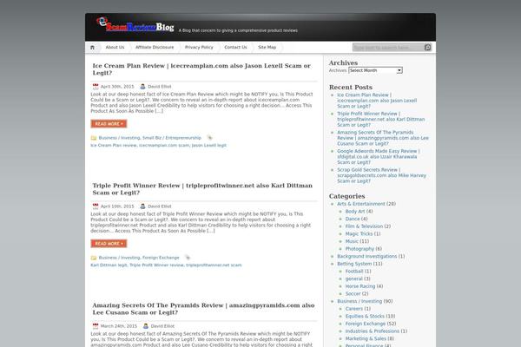521x347 pixels.
Task: Open Triple Profit Winner Review post title
Action: pyautogui.click(x=202, y=189)
